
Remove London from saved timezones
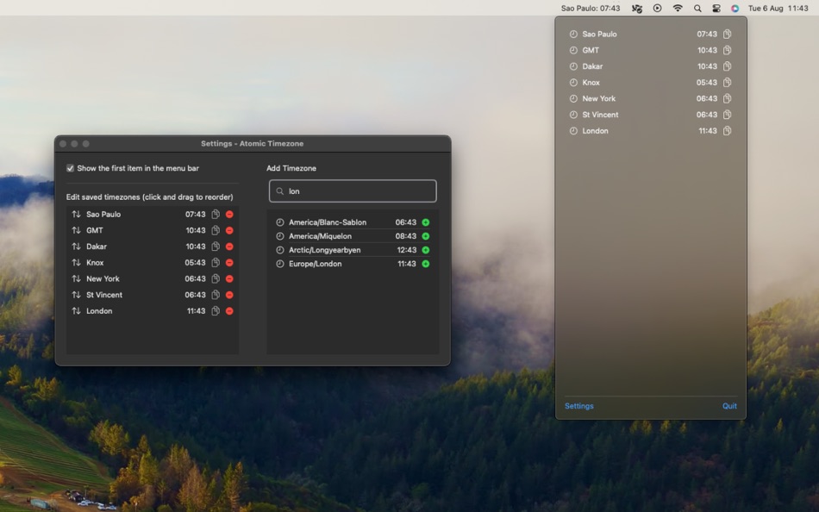point(229,311)
